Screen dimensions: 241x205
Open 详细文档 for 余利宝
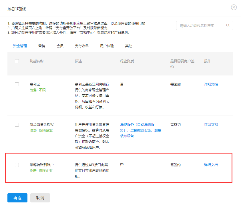(x=211, y=84)
